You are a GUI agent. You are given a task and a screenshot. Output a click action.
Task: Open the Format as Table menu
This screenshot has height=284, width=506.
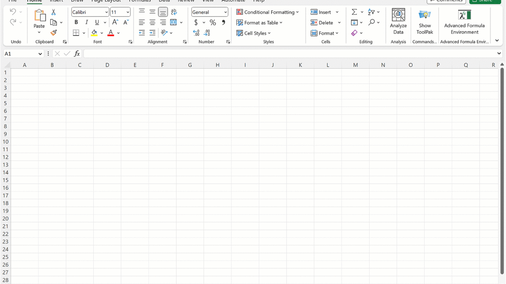259,22
